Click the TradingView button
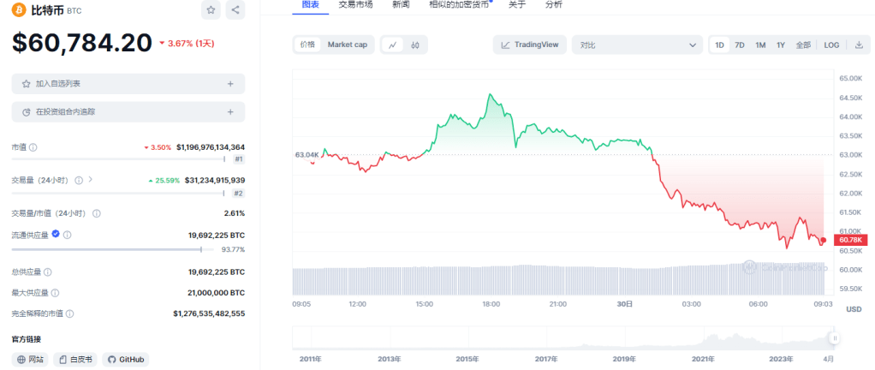Screen dimensions: 875x370 530,45
